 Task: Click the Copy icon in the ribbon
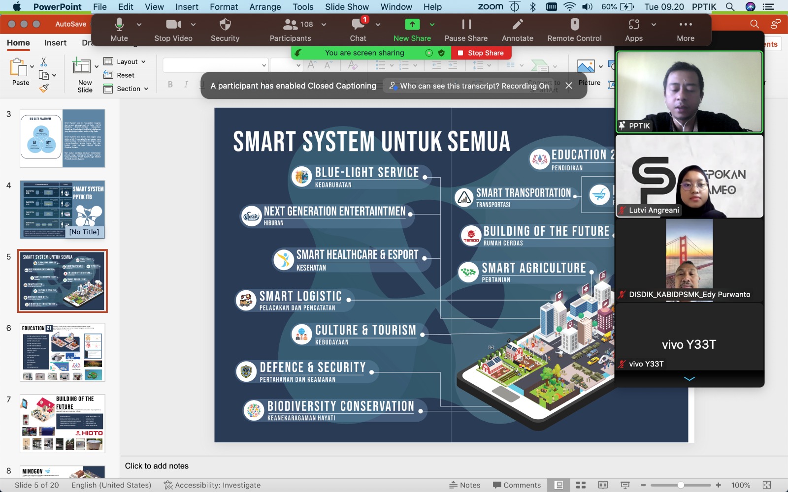point(44,75)
